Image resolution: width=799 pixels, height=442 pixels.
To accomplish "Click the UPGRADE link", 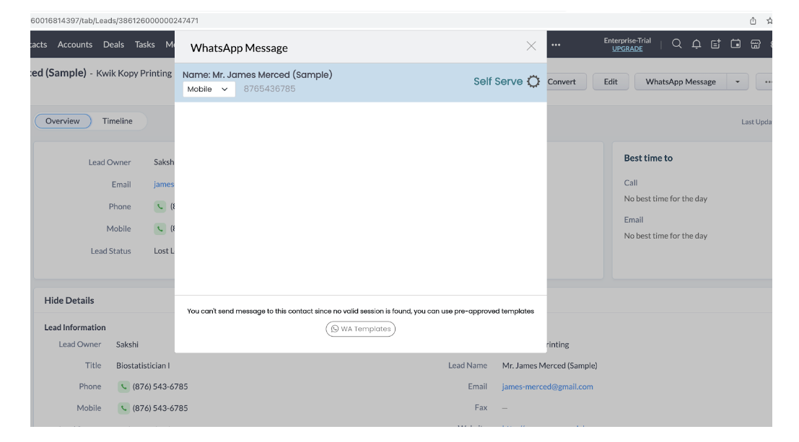I will pos(627,49).
